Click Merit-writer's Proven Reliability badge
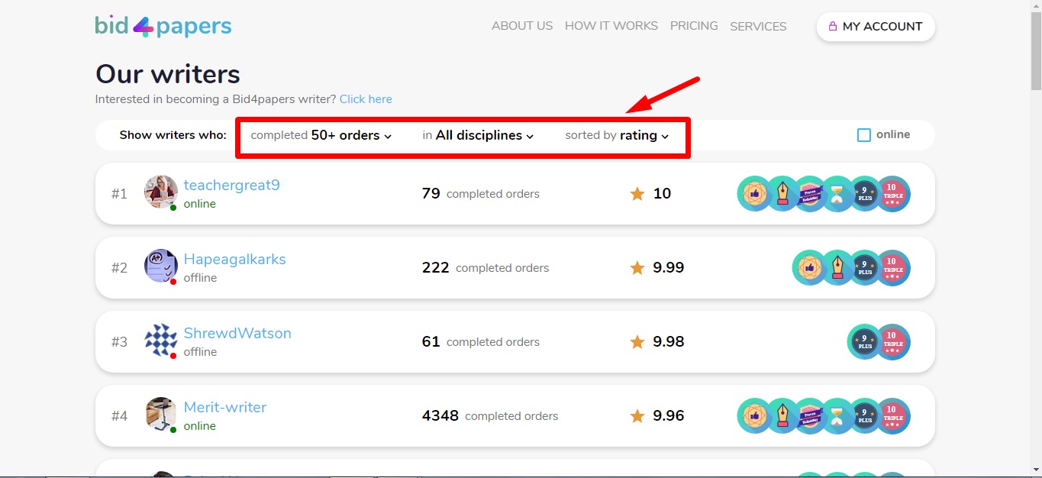The height and width of the screenshot is (478, 1042). (810, 416)
